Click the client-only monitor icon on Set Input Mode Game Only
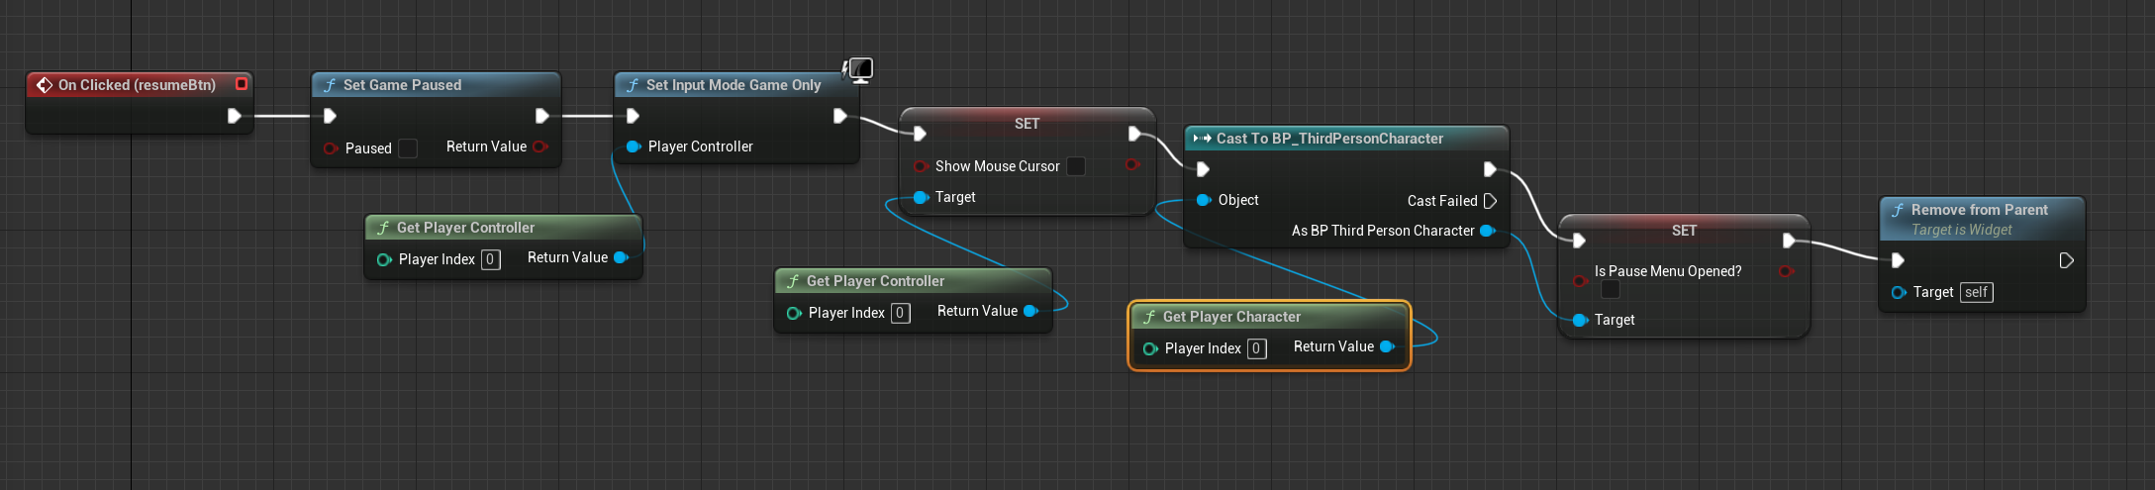Viewport: 2155px width, 490px height. (859, 69)
